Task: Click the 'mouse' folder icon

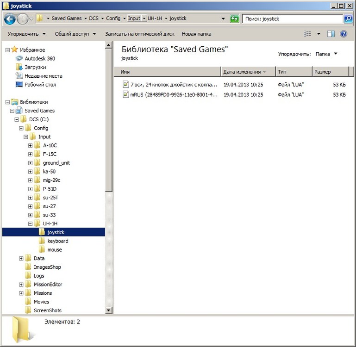Action: pos(42,249)
